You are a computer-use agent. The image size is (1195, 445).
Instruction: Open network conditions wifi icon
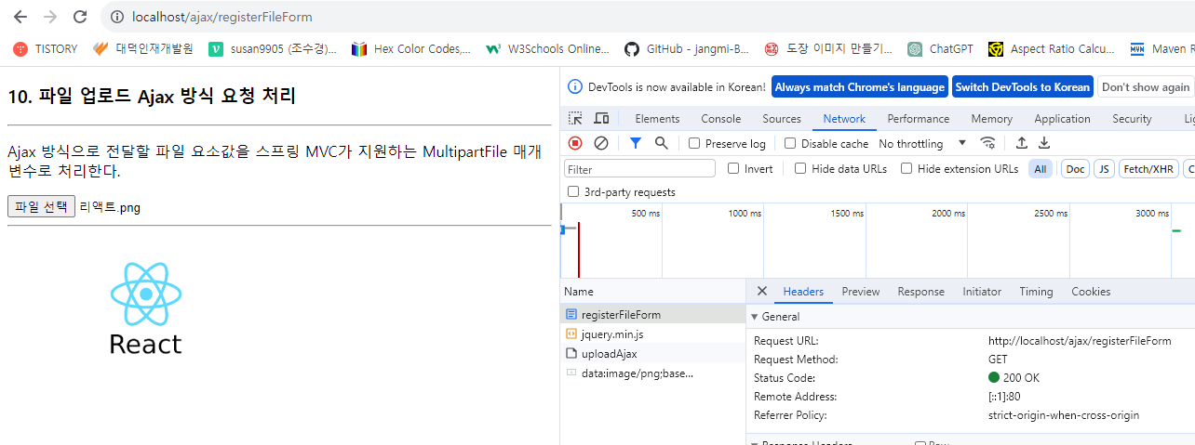pos(988,143)
